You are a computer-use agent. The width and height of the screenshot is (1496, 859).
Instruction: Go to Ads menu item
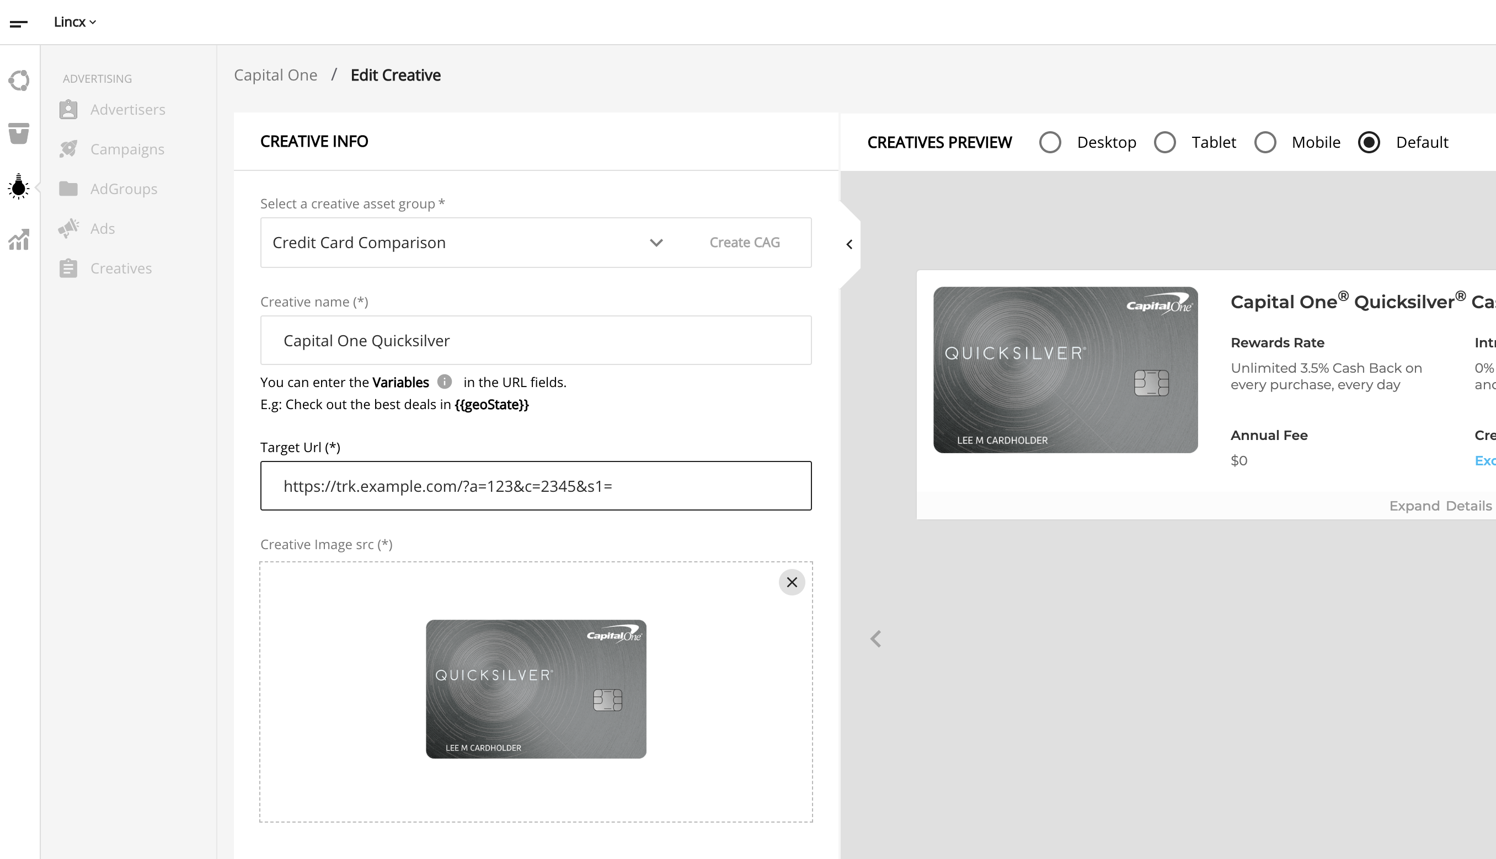103,228
